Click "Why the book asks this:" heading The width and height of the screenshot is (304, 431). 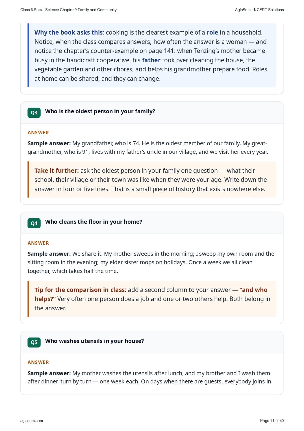click(x=70, y=32)
